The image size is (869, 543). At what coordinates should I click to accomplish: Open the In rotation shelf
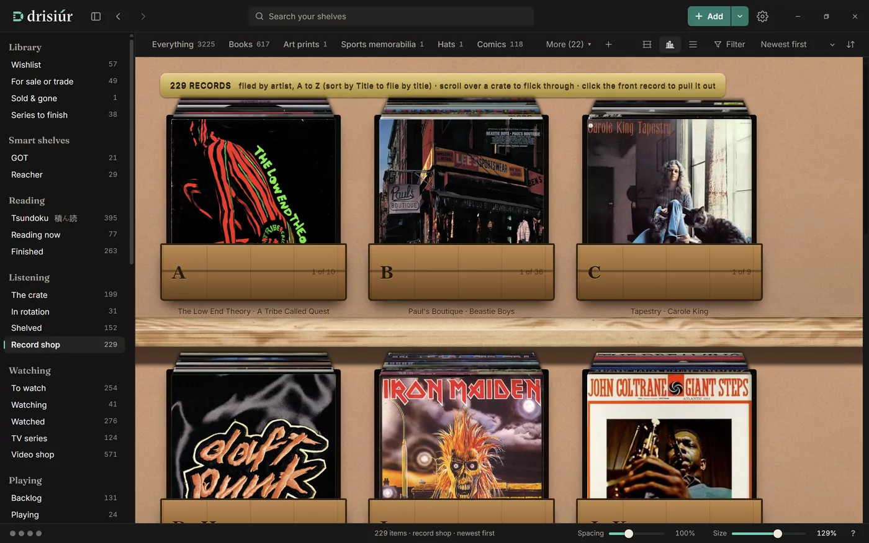(64, 312)
